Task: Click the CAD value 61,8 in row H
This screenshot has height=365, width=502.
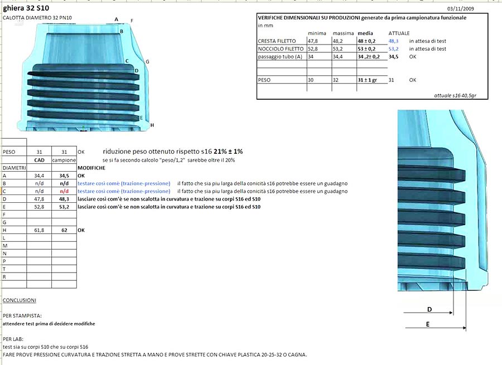Action: click(x=39, y=230)
